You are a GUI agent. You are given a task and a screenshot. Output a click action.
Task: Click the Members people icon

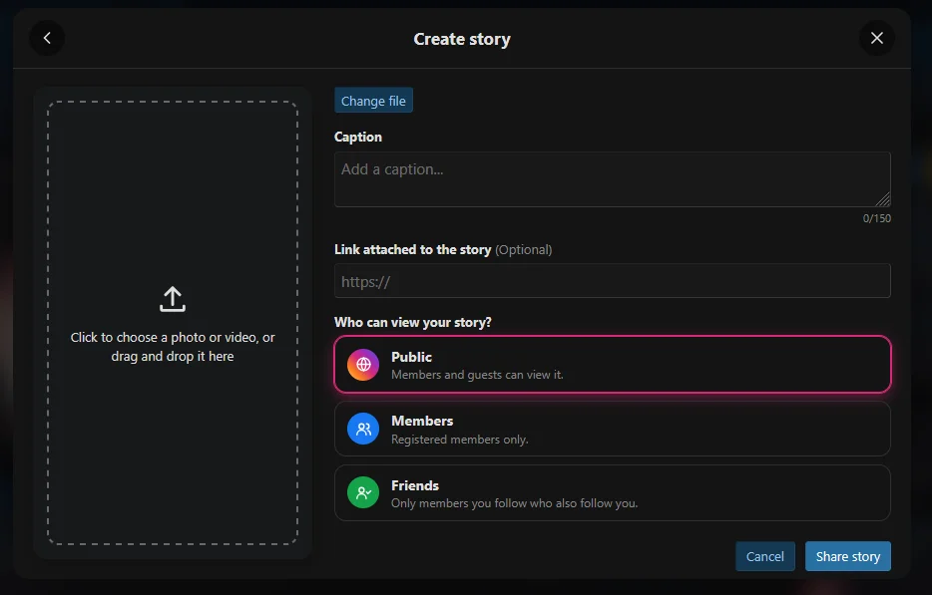(363, 429)
